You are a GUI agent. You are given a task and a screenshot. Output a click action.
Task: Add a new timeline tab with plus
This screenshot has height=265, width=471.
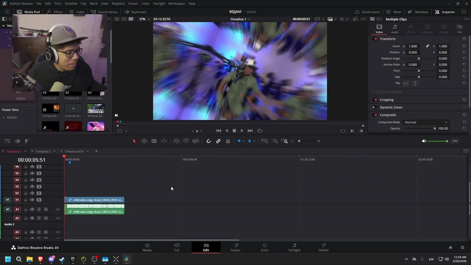(96, 151)
